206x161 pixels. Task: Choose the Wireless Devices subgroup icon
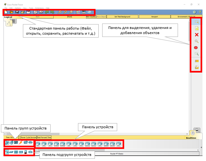[x=21, y=152]
